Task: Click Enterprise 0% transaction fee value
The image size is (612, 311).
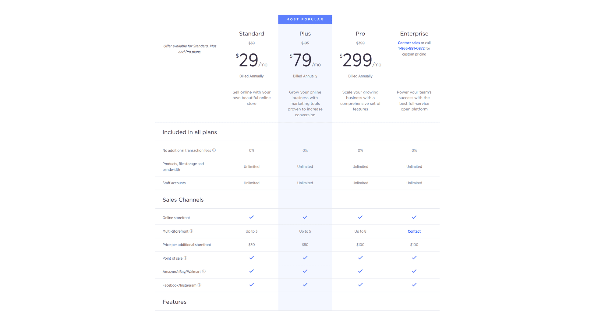Action: click(x=414, y=151)
